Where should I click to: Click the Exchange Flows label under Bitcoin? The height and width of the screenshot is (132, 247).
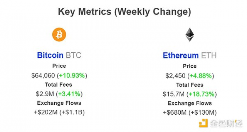click(x=59, y=103)
